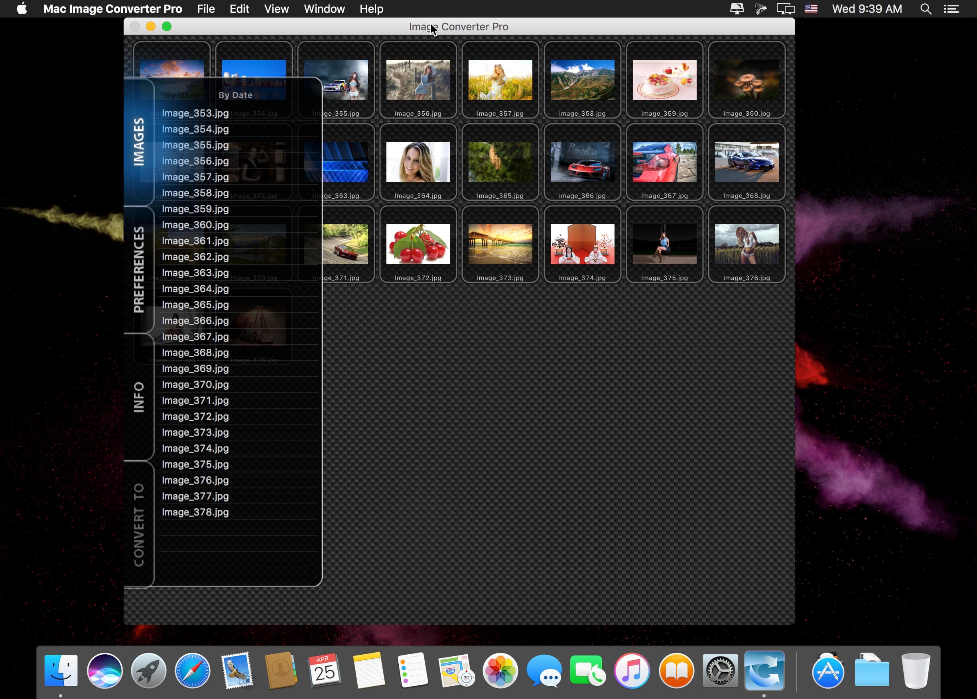The height and width of the screenshot is (699, 977).
Task: Select sorting option By Date
Action: 235,95
